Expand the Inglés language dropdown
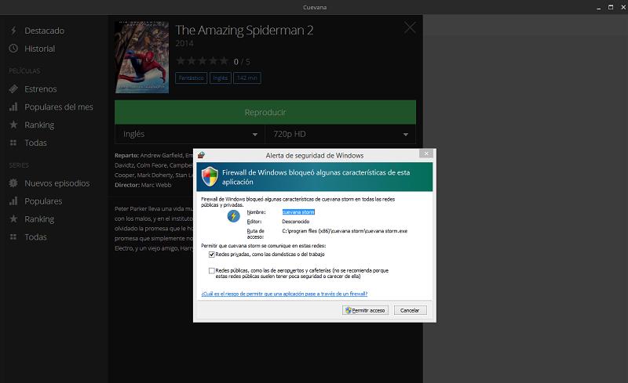The height and width of the screenshot is (383, 628). (189, 134)
